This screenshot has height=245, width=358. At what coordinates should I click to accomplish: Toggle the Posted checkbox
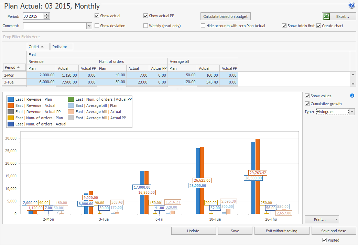click(324, 240)
